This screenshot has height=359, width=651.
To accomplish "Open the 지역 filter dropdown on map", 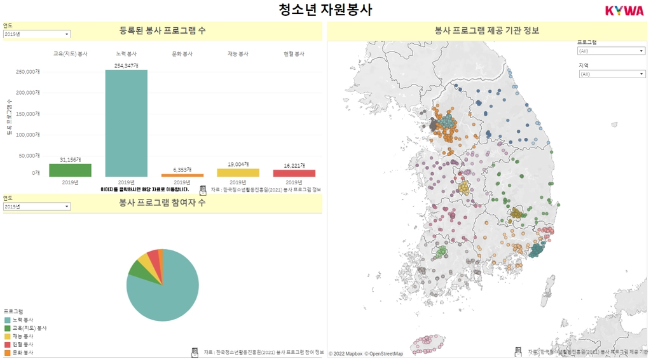I will tap(612, 74).
